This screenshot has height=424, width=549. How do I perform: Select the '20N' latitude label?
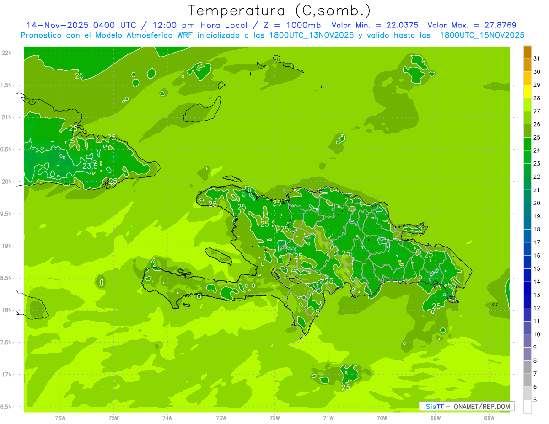[6, 182]
